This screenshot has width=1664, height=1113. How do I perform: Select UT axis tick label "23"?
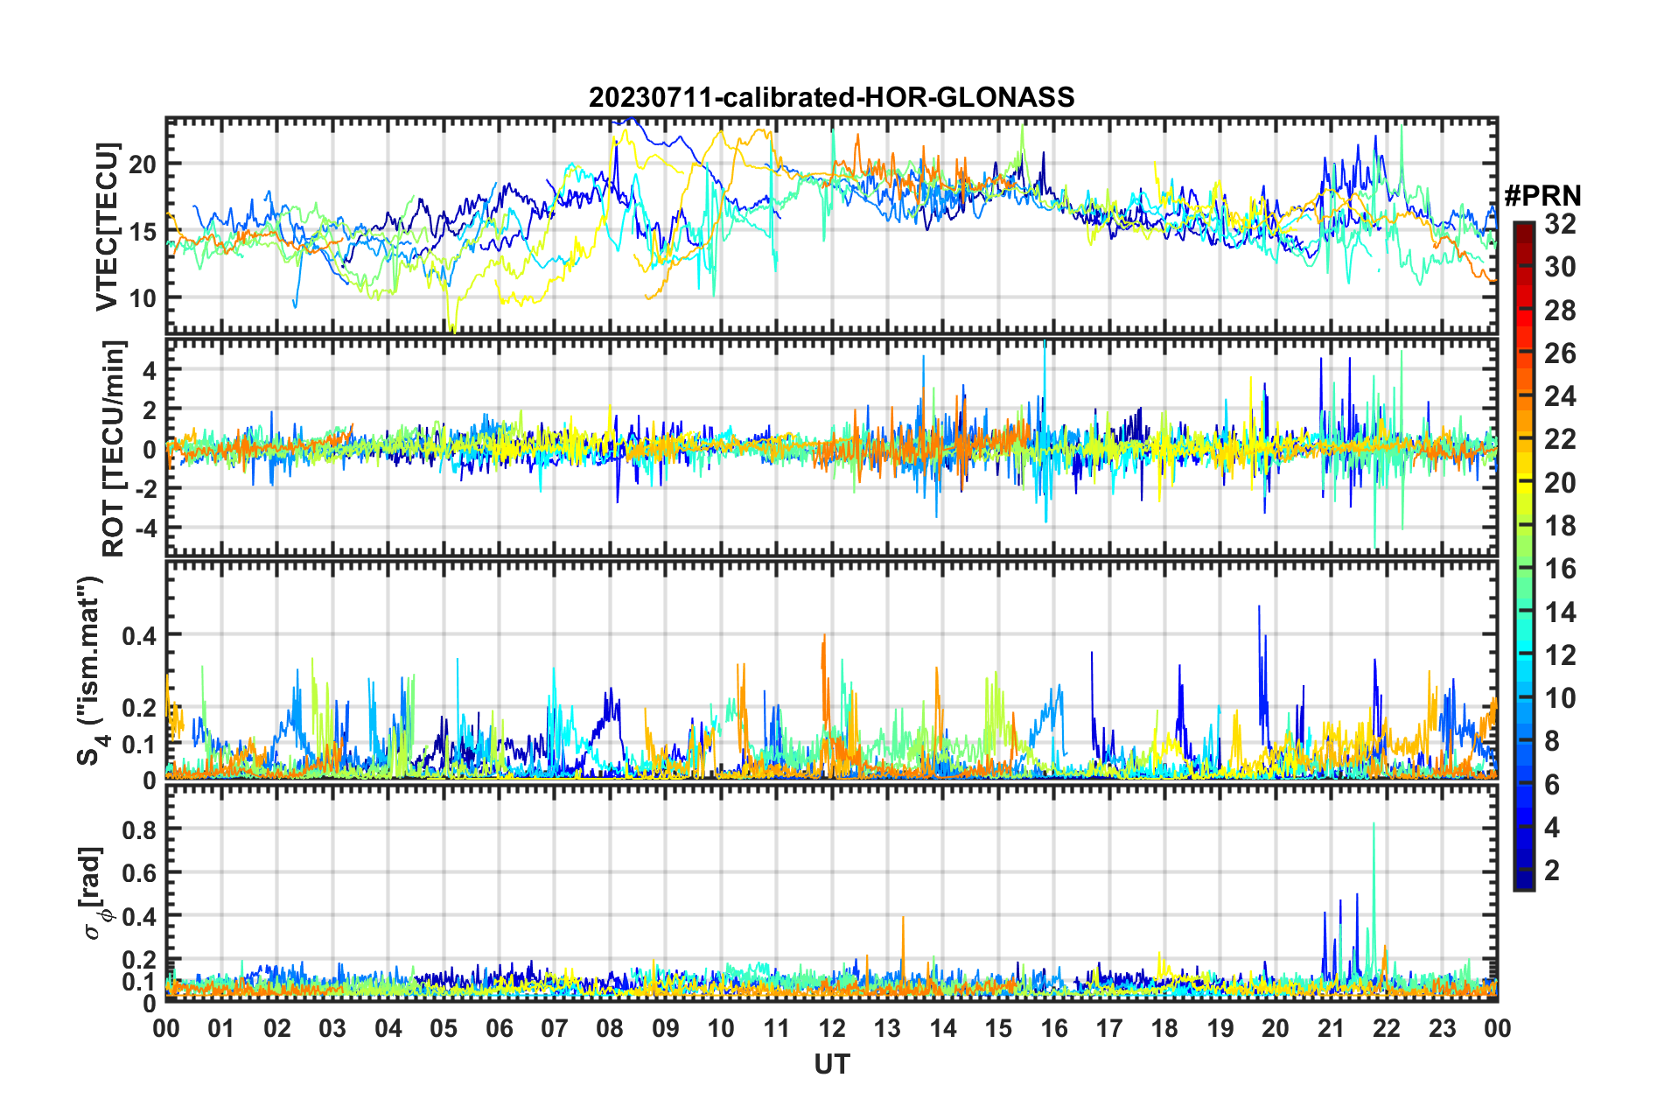tap(1442, 1028)
